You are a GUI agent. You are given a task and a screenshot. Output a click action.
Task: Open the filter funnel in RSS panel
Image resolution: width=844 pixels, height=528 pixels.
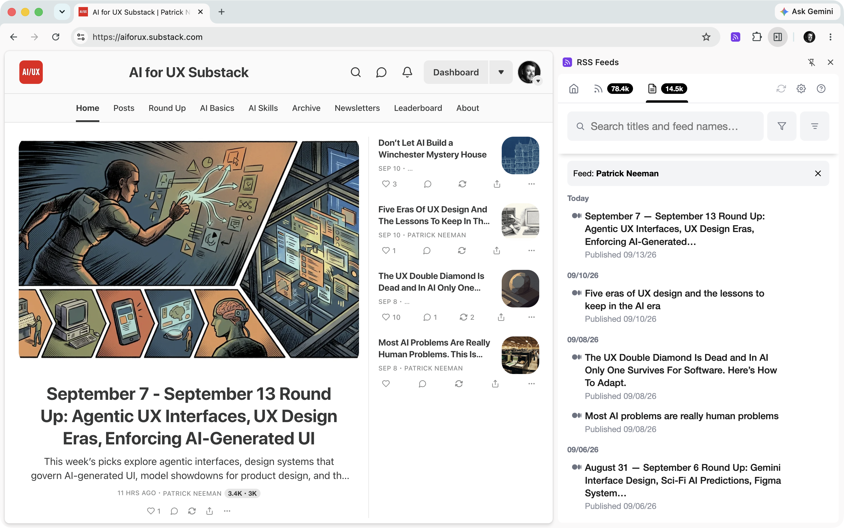point(782,126)
